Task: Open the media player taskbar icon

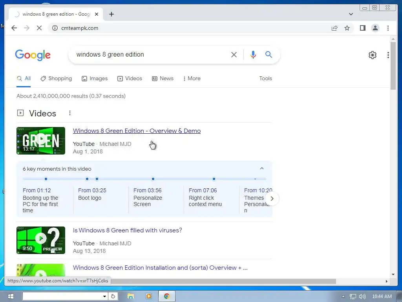Action: (148, 296)
